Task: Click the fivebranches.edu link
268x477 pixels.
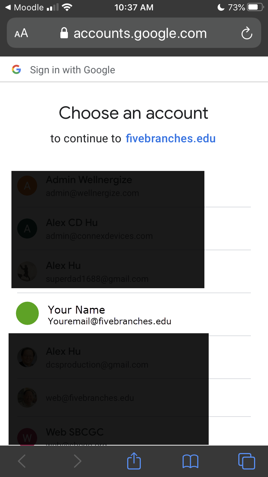Action: pos(170,138)
